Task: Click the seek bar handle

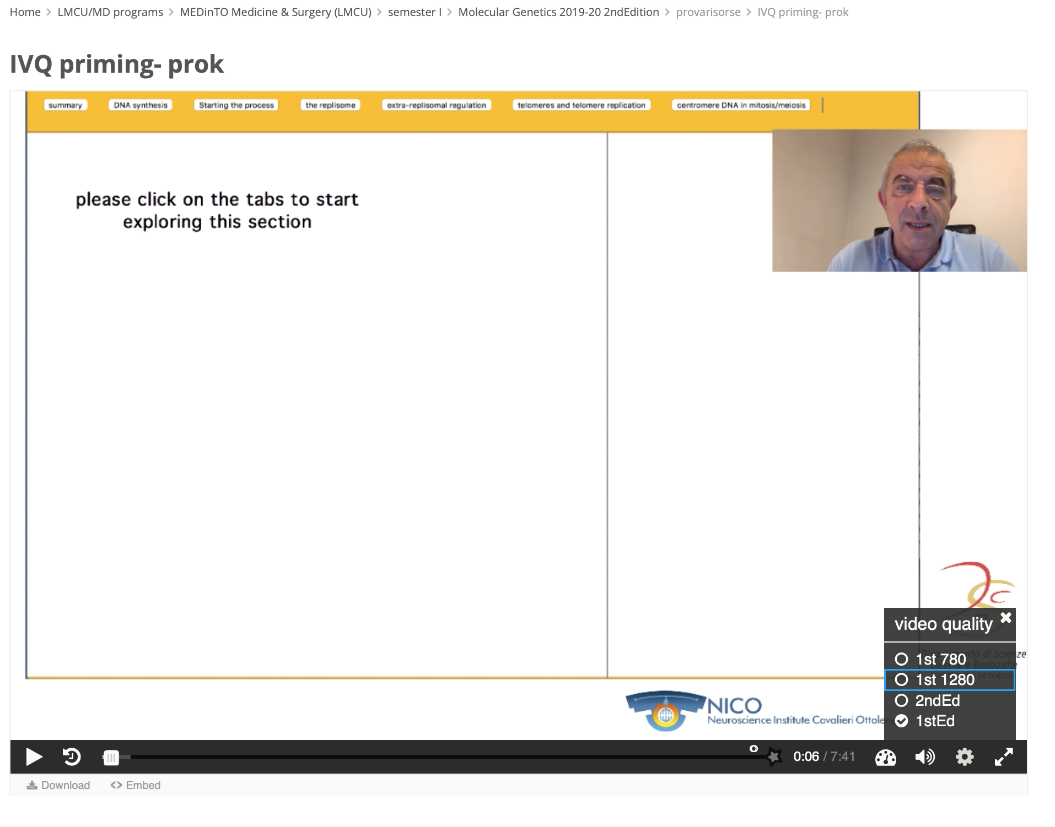Action: click(111, 758)
